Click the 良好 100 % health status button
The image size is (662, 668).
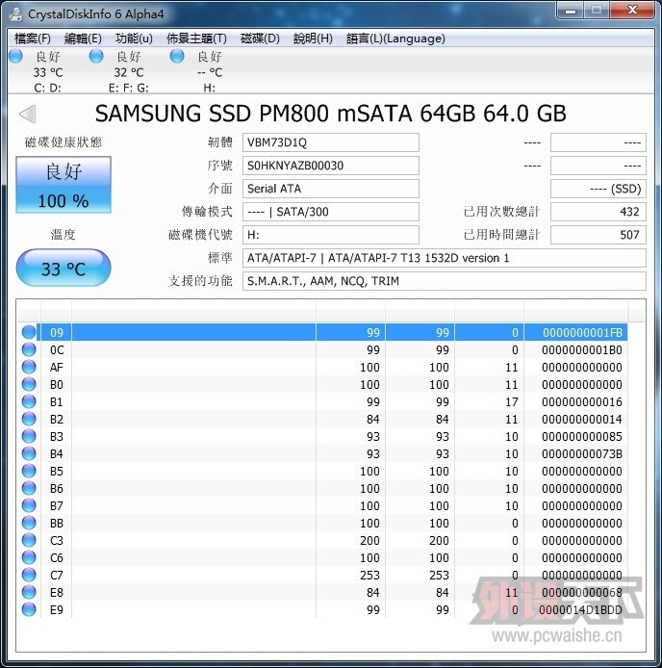point(64,185)
